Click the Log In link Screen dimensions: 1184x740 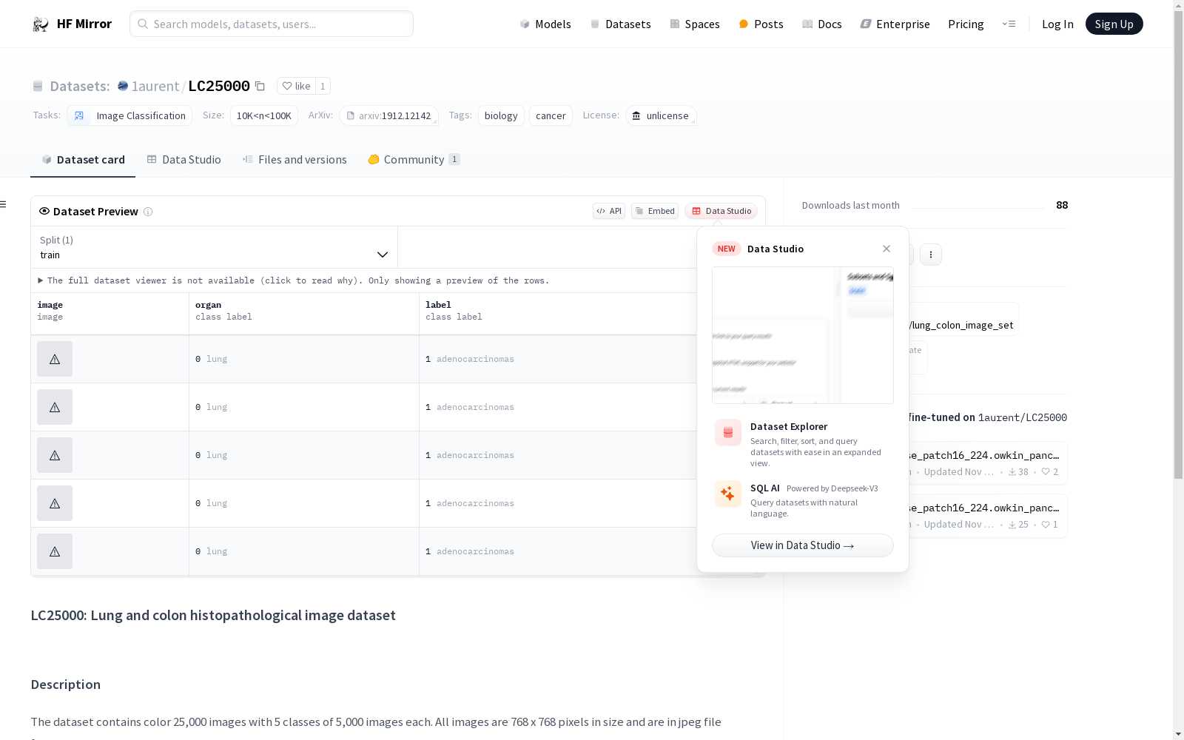point(1057,24)
